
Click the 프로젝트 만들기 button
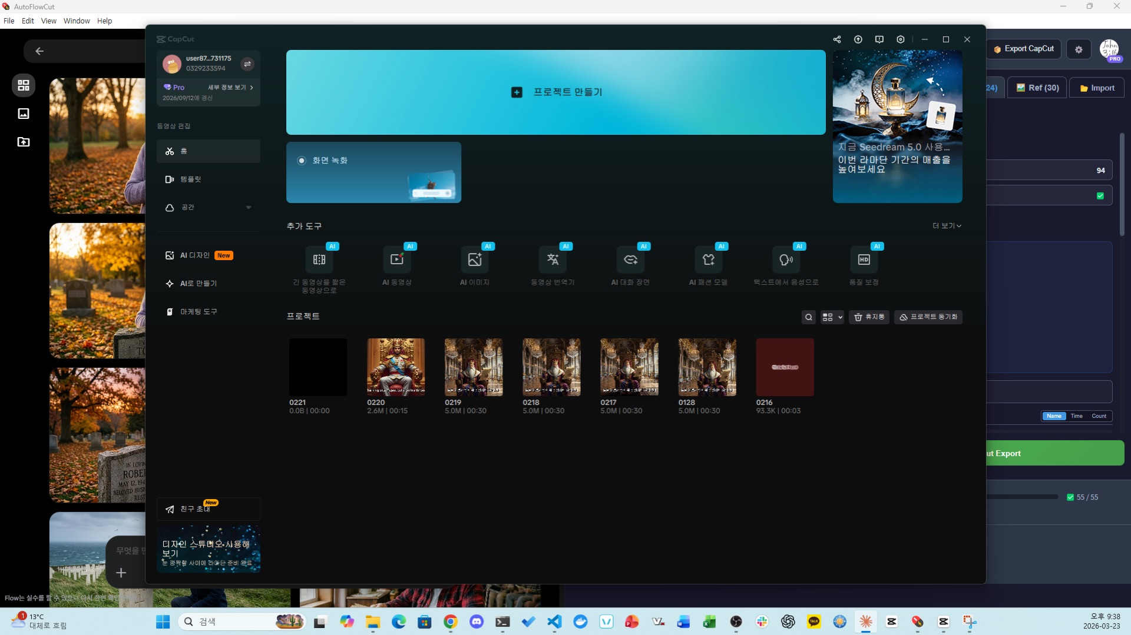555,92
